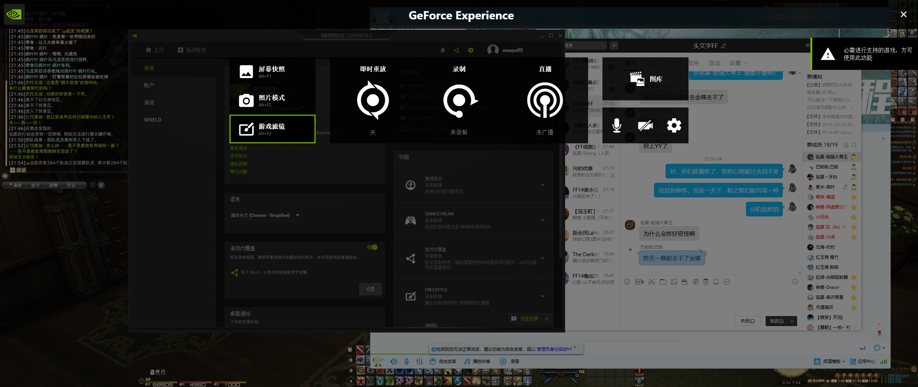This screenshot has width=918, height=387.
Task: Select member 延夏-能猫大胃王 in list
Action: (832, 157)
